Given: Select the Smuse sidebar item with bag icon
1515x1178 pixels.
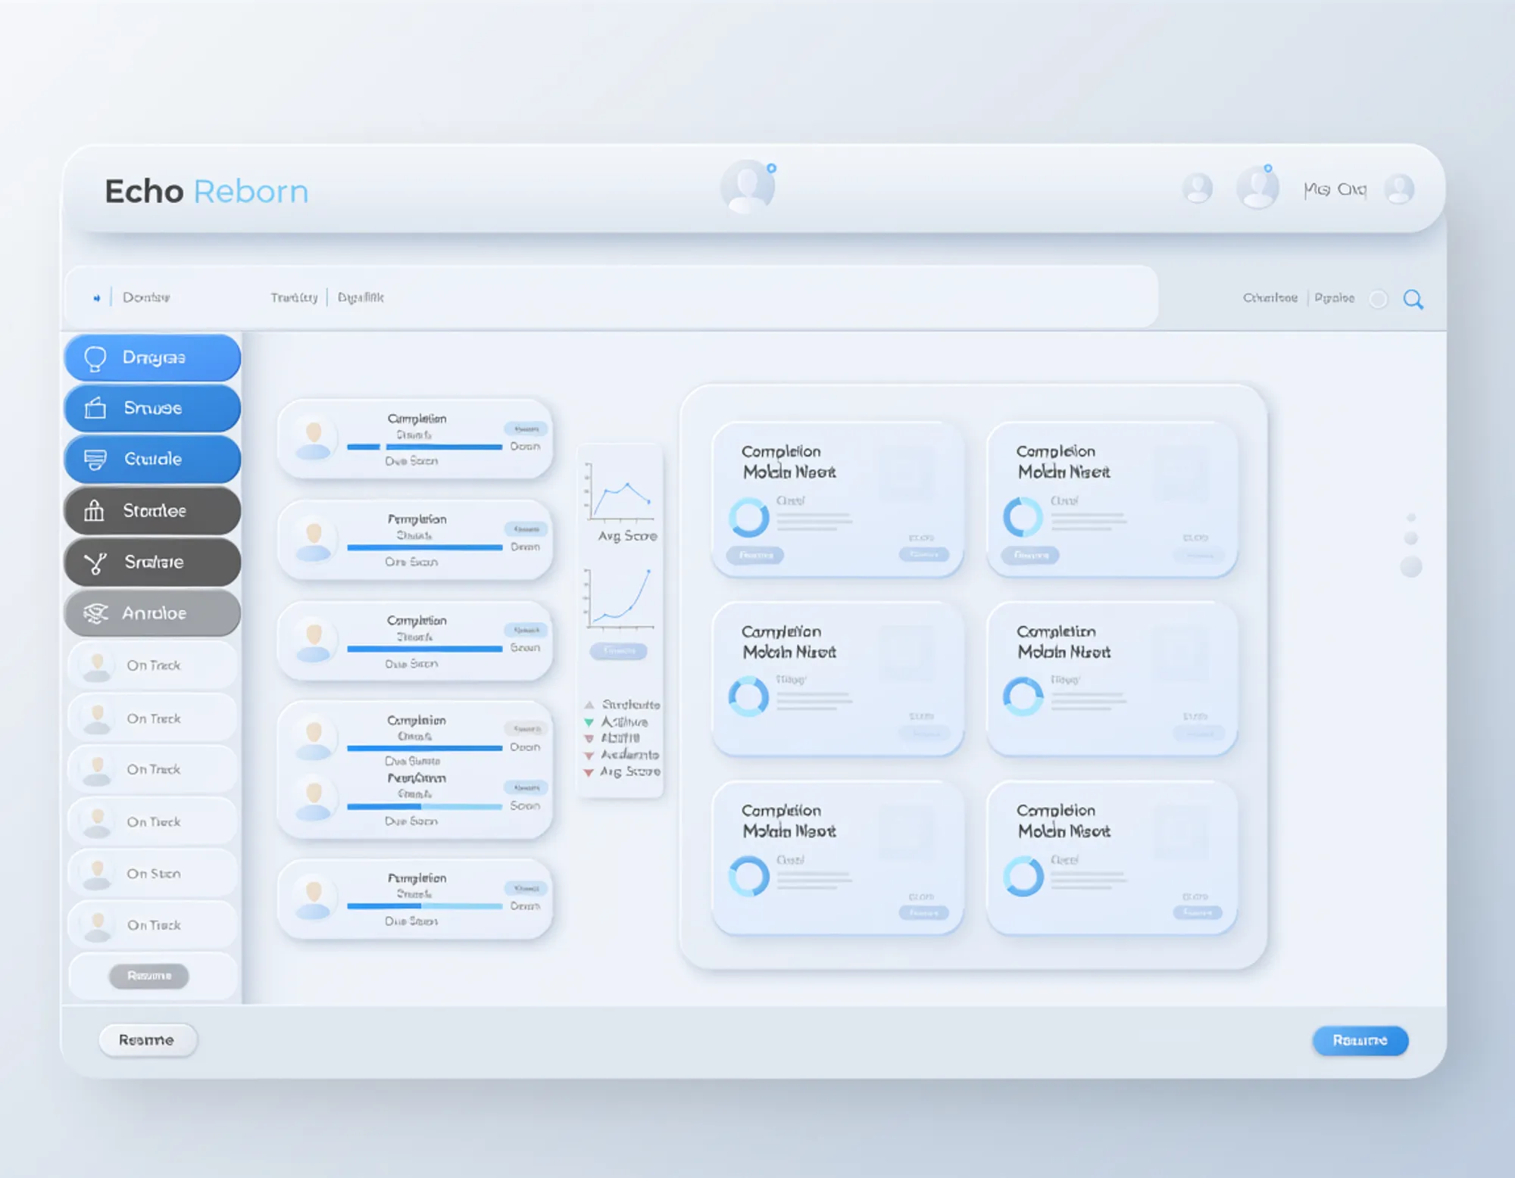Looking at the screenshot, I should tap(152, 409).
